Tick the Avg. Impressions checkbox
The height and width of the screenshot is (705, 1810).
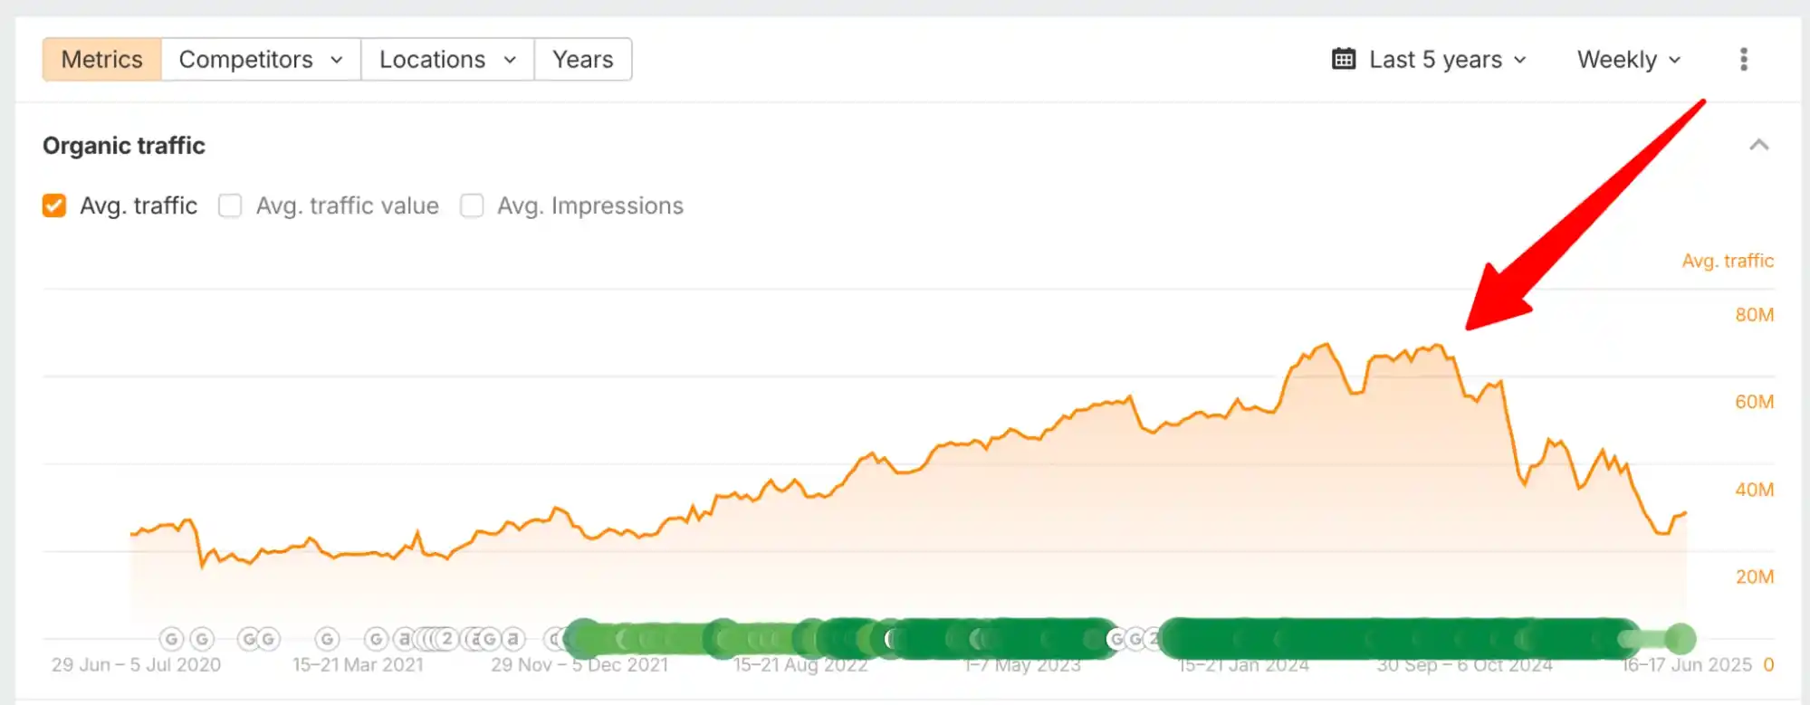coord(472,206)
